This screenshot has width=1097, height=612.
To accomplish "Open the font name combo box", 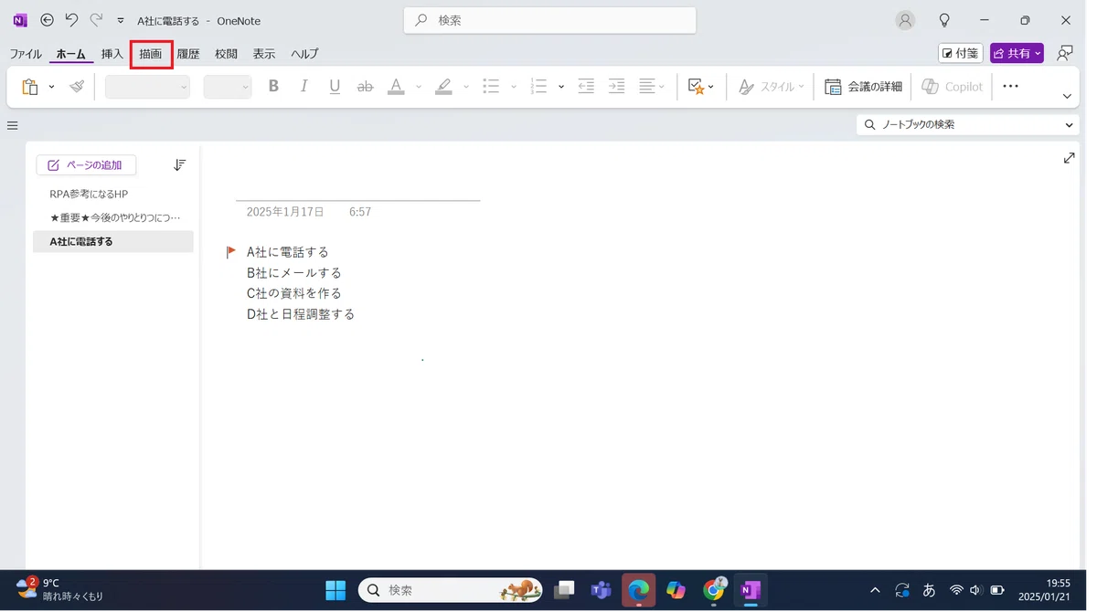I will point(147,87).
